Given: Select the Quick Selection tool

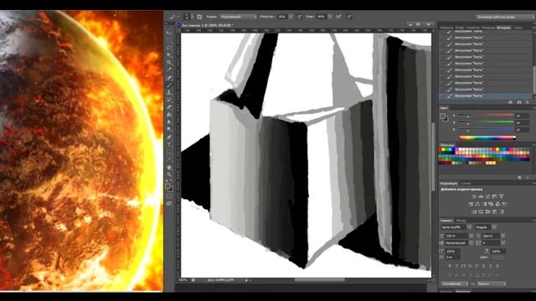Looking at the screenshot, I should [x=169, y=55].
